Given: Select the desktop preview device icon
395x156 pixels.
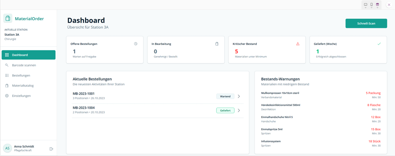Looking at the screenshot, I should 366,5.
